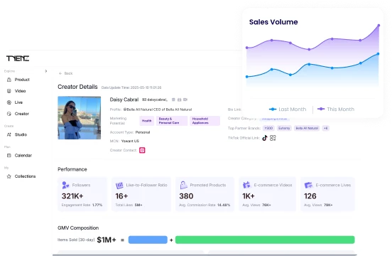Open Calendar in sidebar
This screenshot has height=256, width=392.
pos(19,156)
